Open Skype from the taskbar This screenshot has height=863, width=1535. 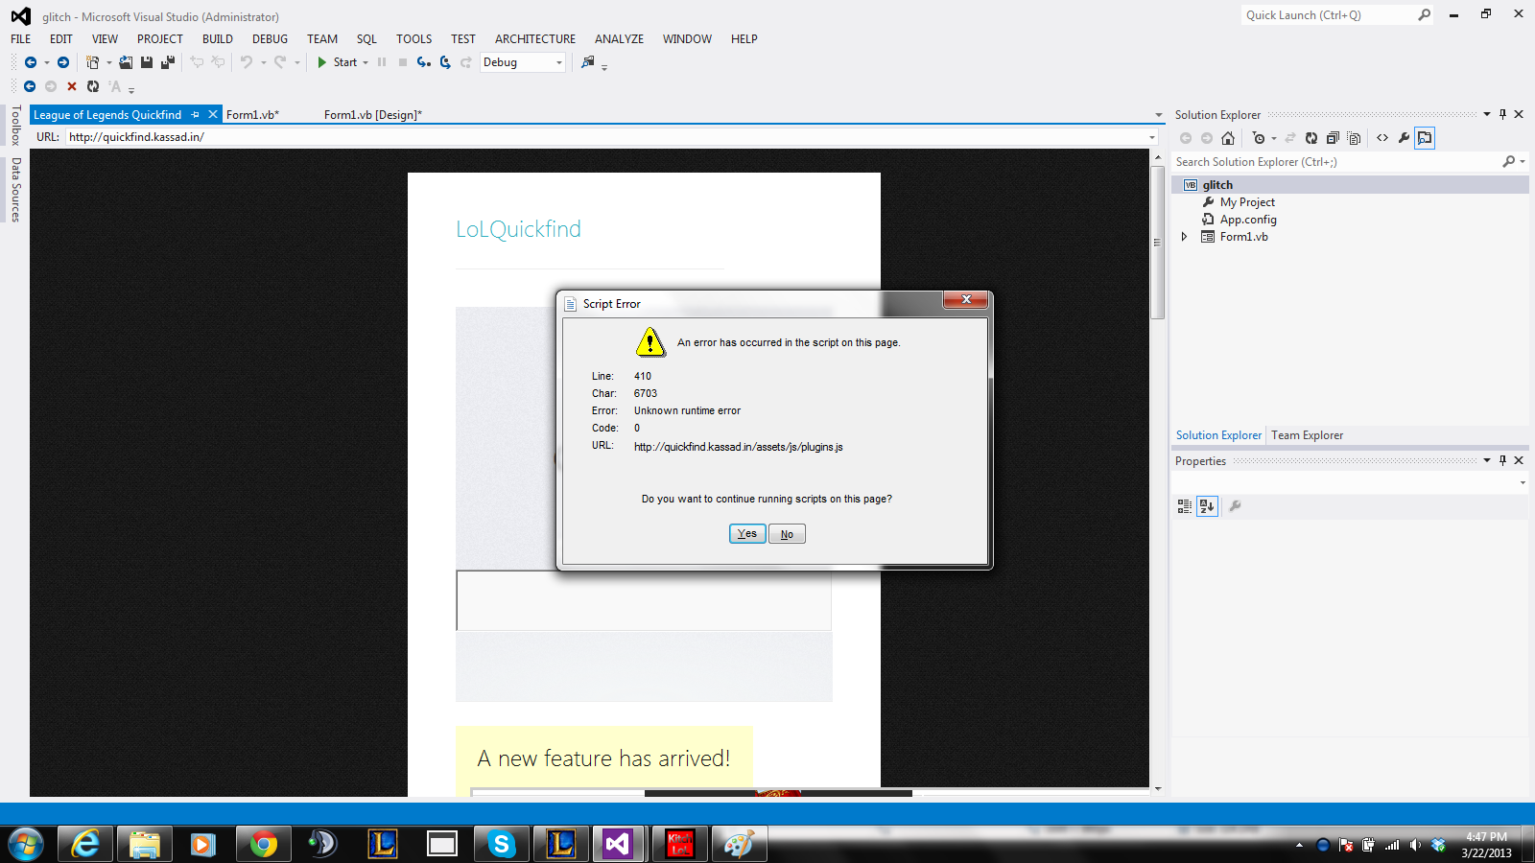[501, 844]
